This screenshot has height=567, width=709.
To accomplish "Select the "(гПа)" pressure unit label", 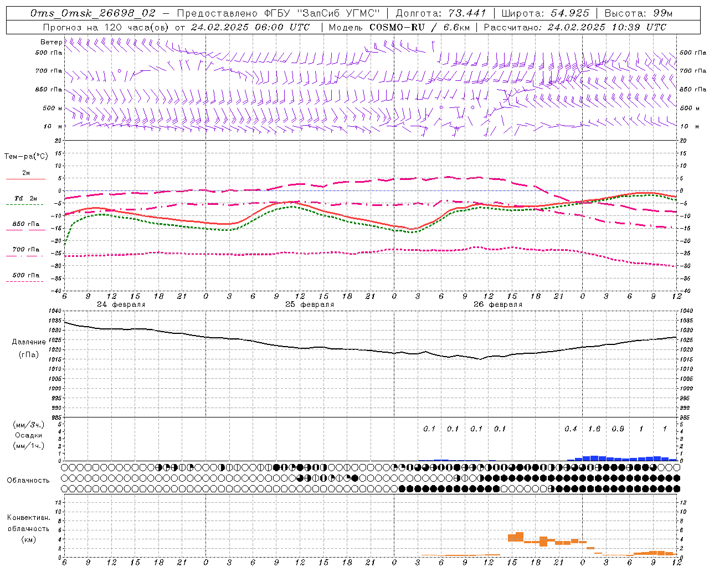I will 28,355.
